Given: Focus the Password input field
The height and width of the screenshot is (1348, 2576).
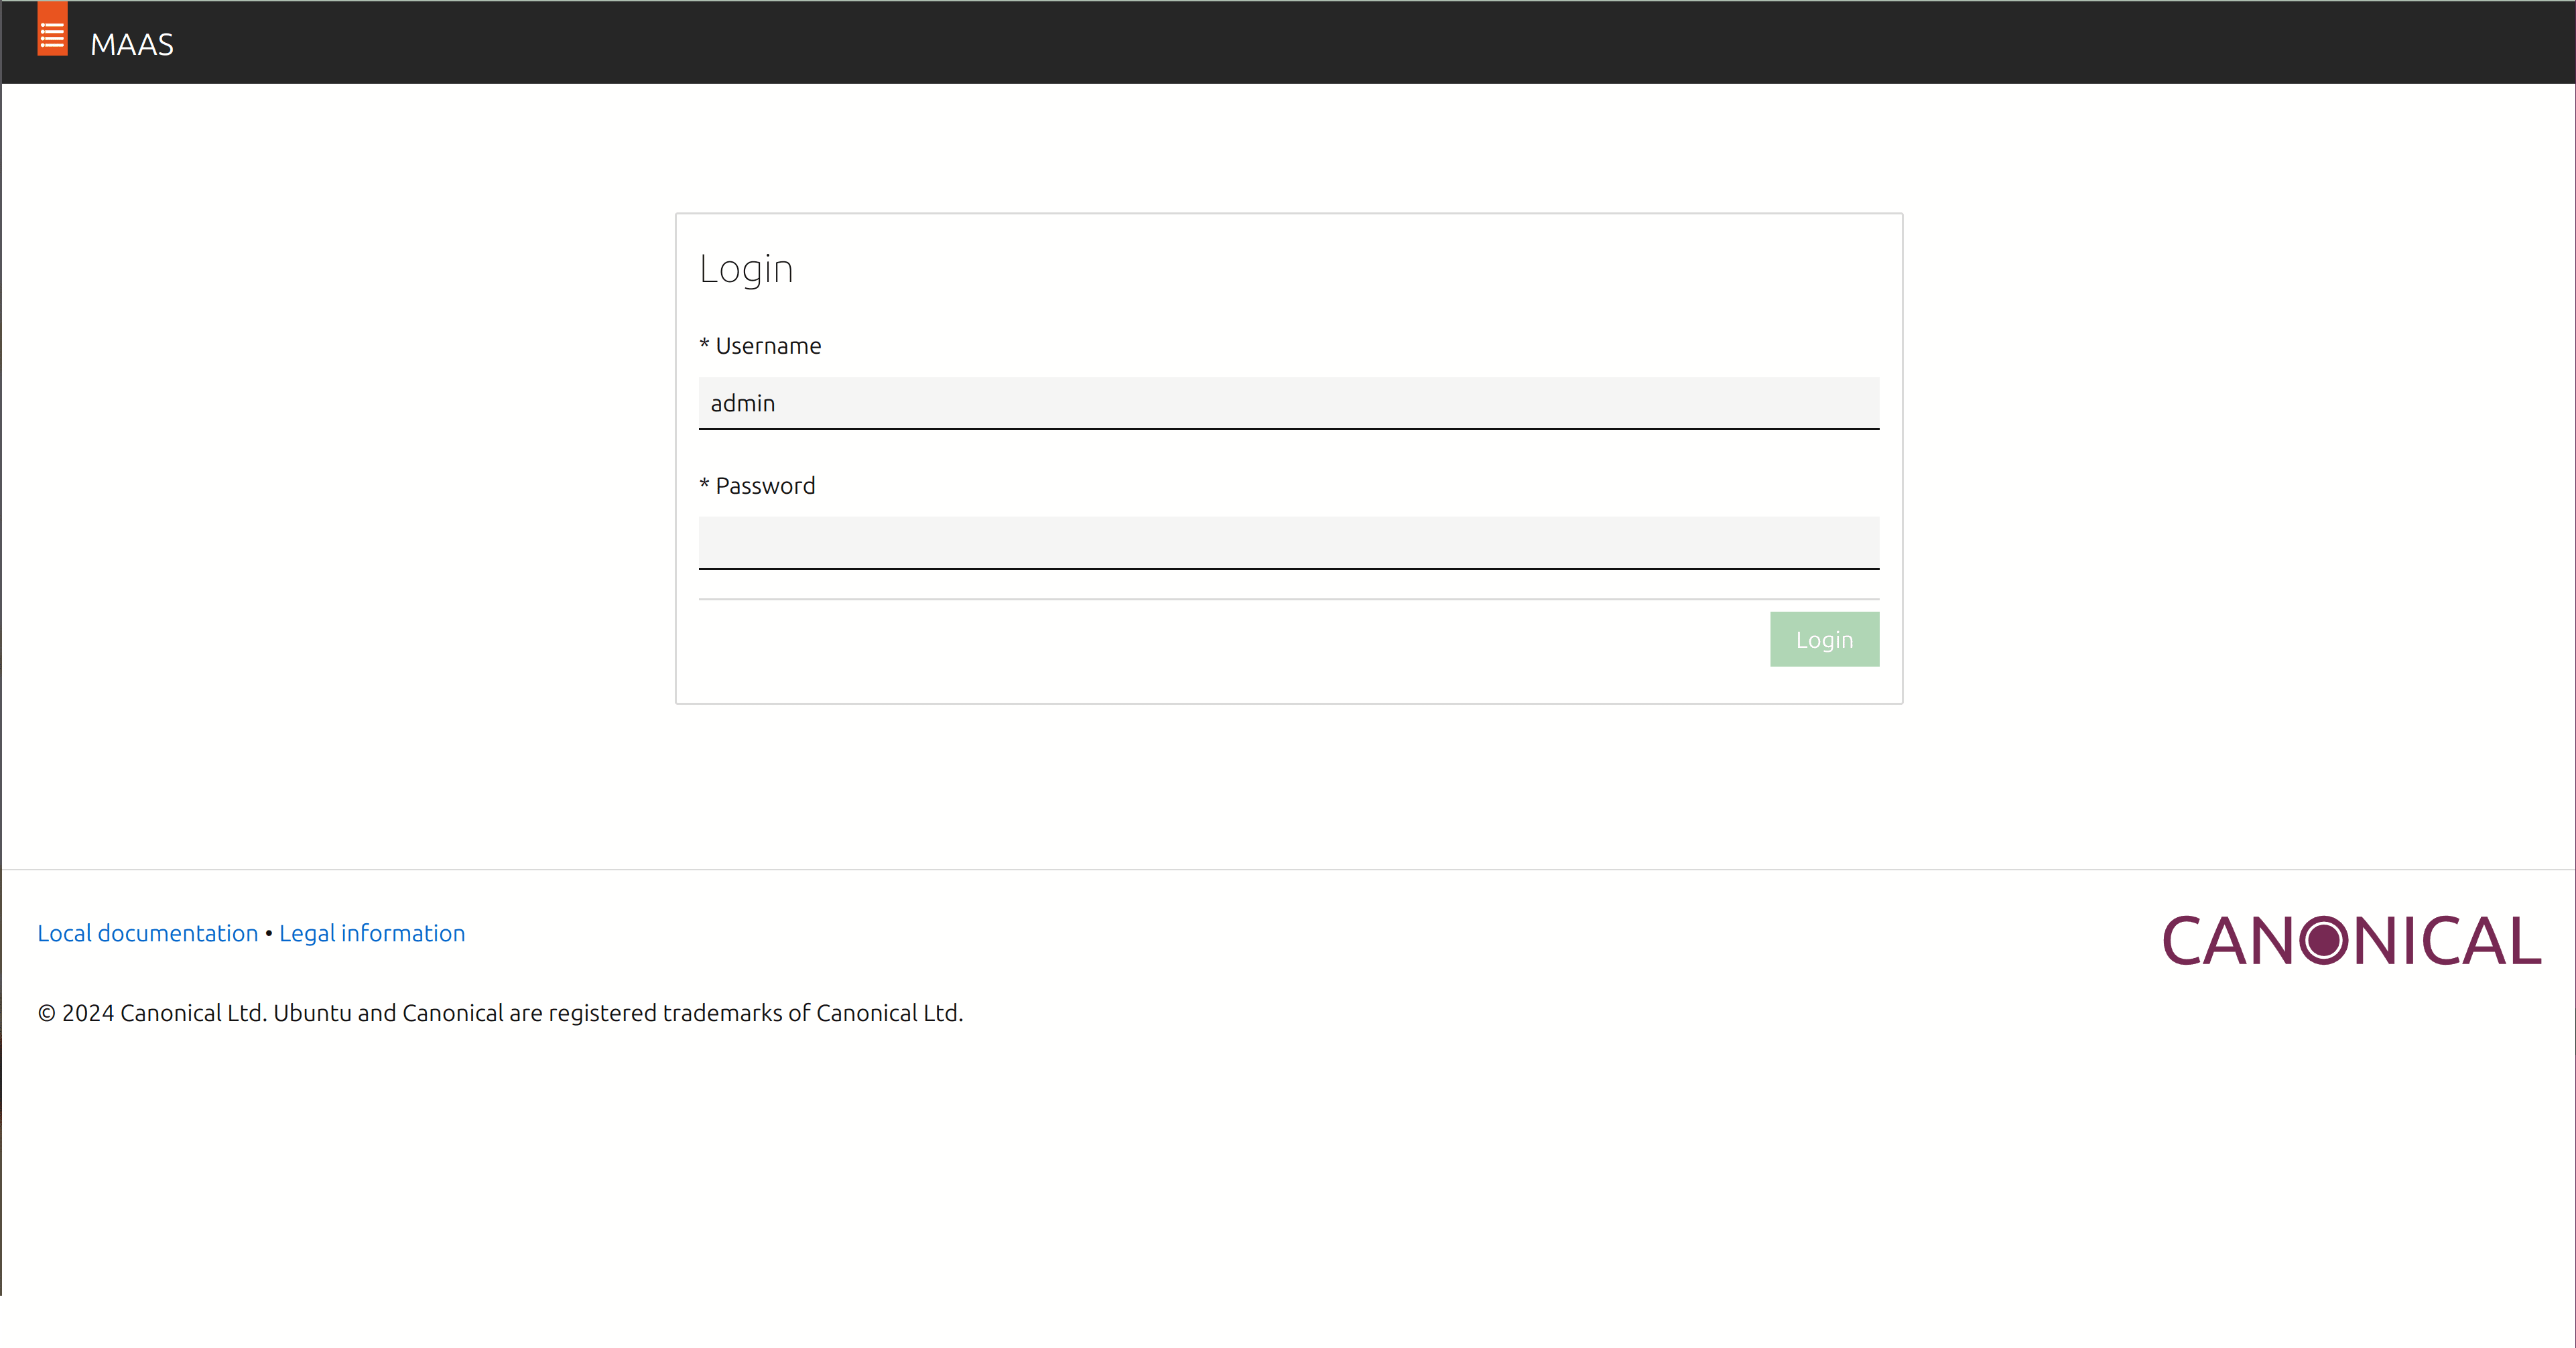Looking at the screenshot, I should (x=1288, y=543).
